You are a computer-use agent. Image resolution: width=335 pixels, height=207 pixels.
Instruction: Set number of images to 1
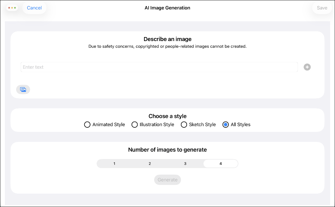pos(115,164)
